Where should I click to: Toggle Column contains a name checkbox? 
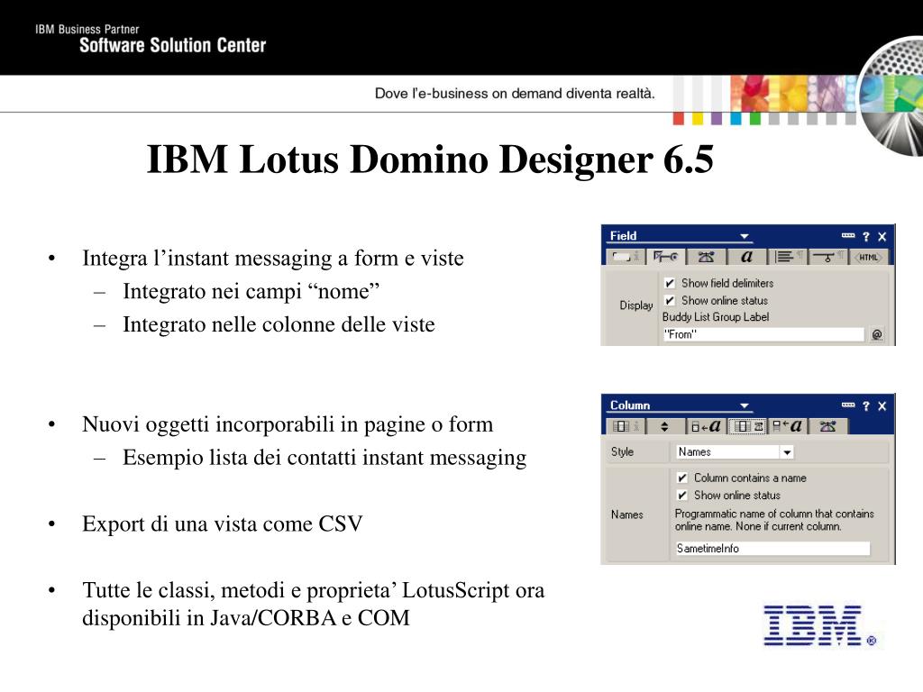682,478
